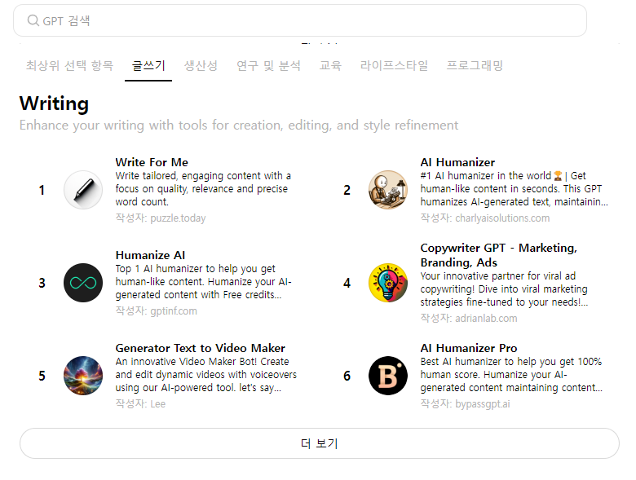Click author text 작성자: Lee
636x480 pixels.
click(x=140, y=403)
